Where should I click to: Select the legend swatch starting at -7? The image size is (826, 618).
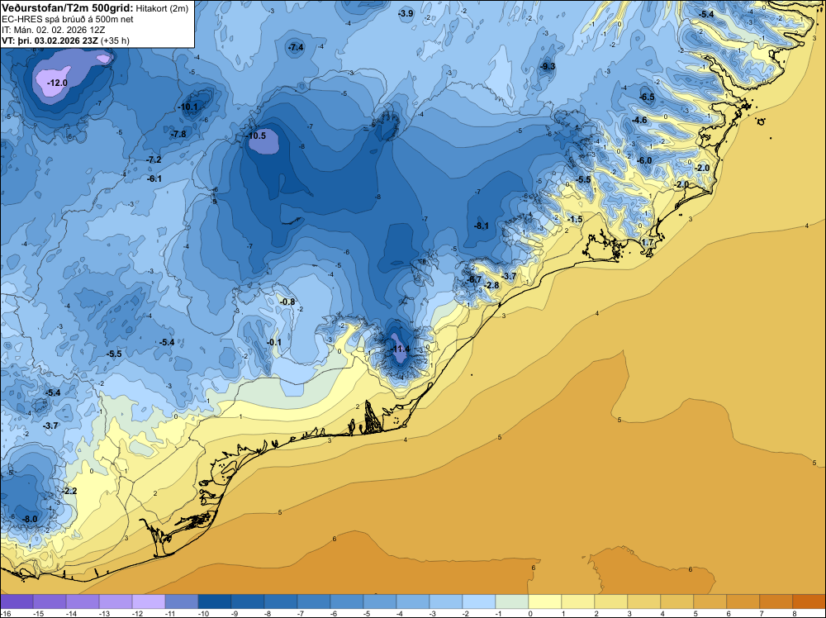pyautogui.click(x=313, y=601)
